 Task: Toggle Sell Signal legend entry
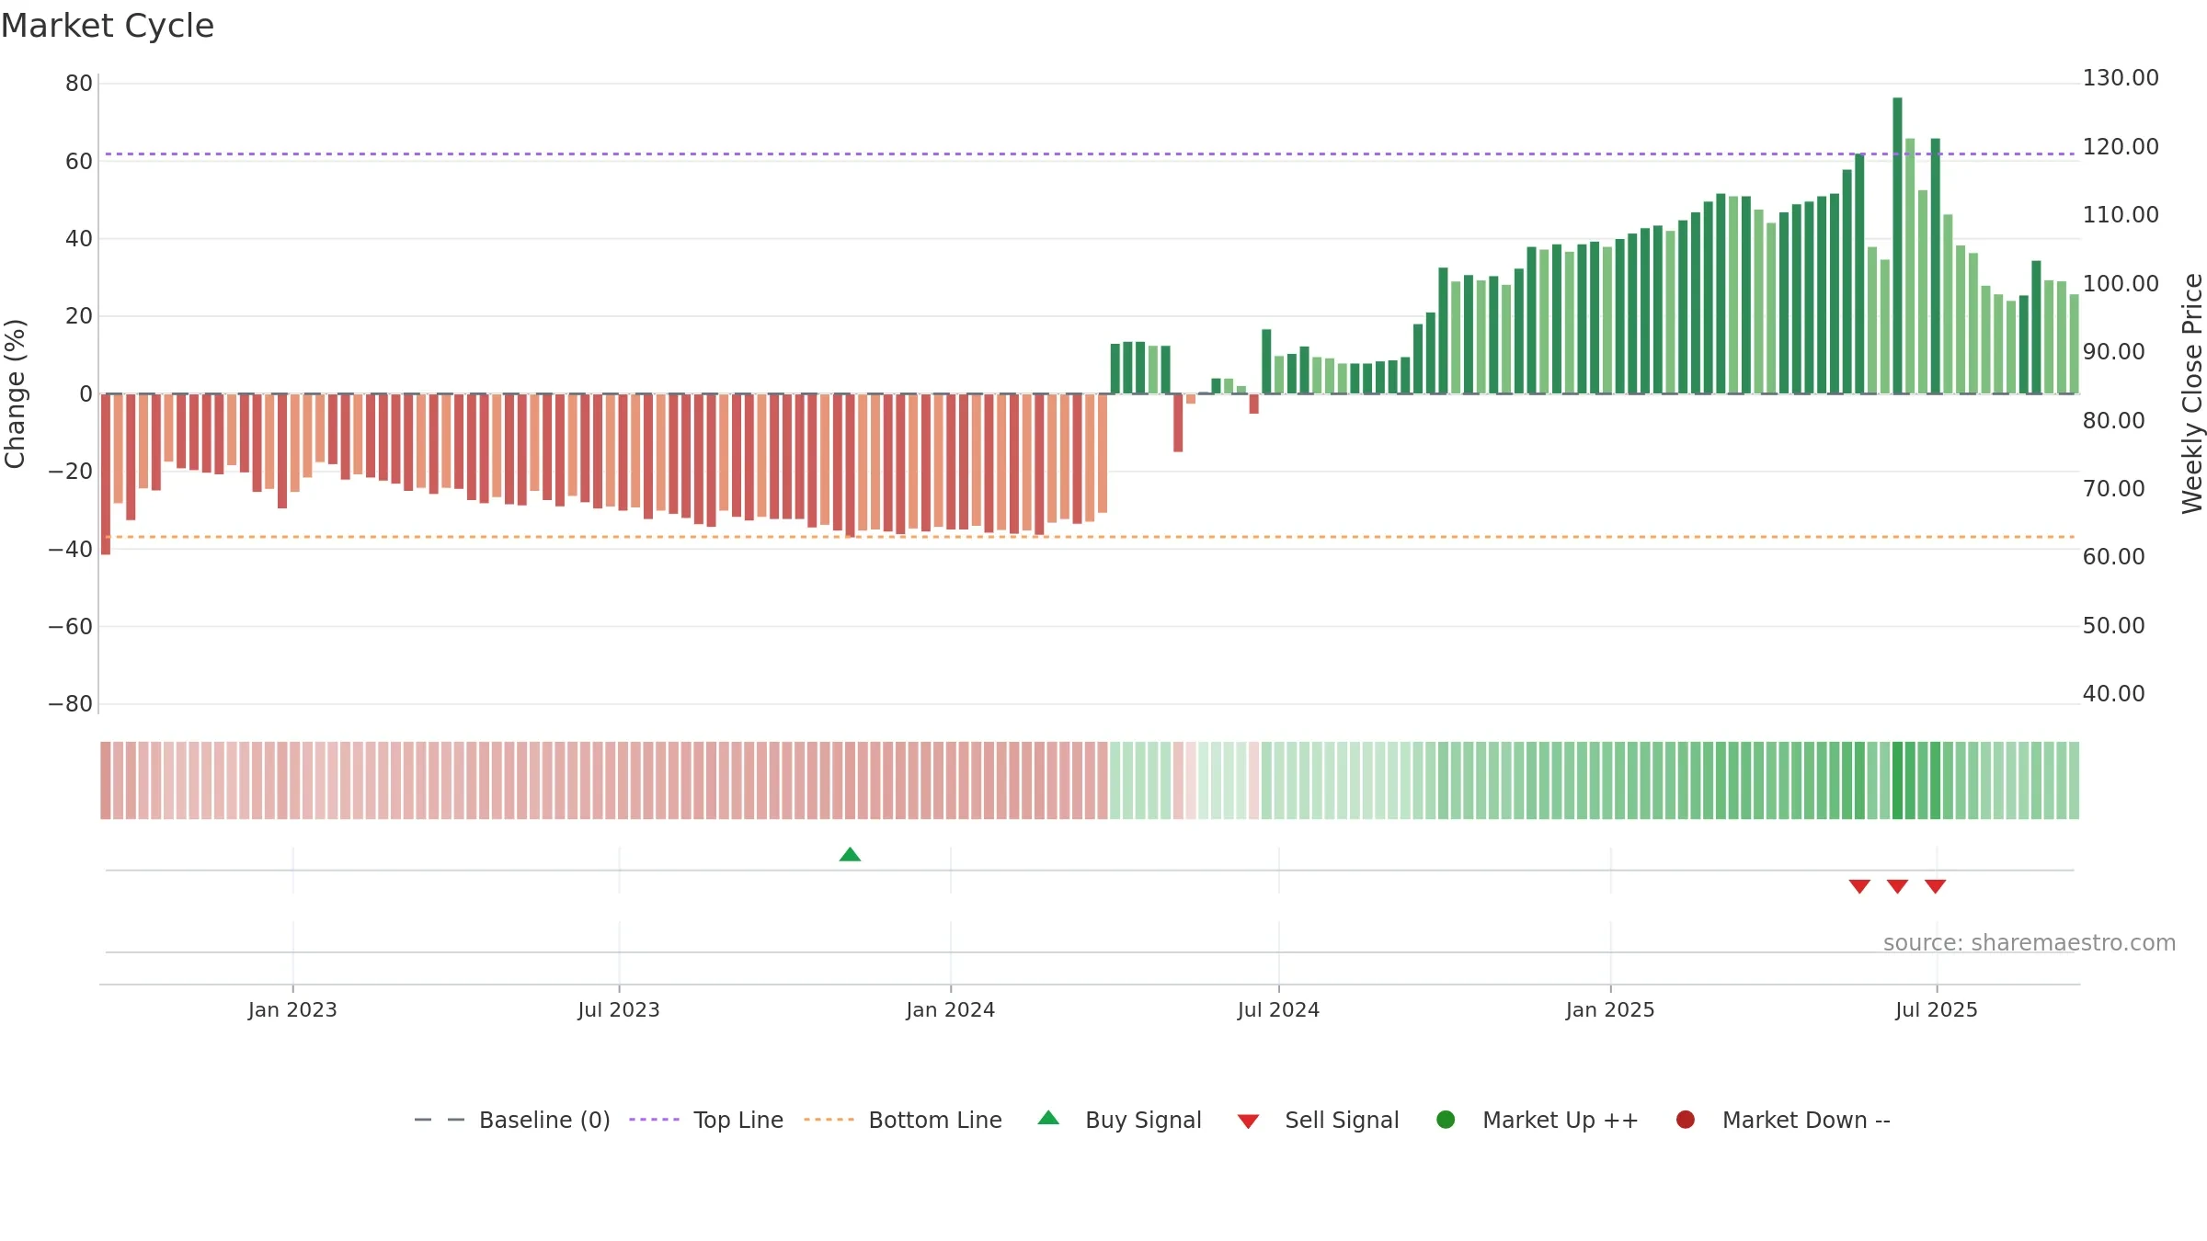(x=1318, y=1120)
